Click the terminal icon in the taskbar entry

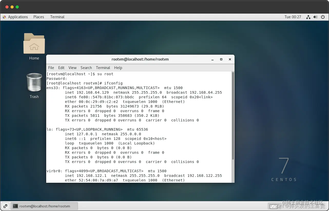click(x=15, y=206)
